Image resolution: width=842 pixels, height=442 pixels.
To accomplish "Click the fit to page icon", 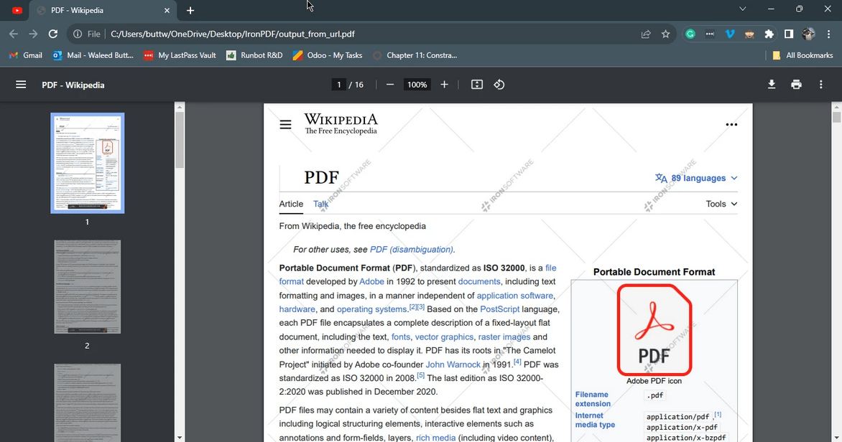I will click(x=477, y=85).
